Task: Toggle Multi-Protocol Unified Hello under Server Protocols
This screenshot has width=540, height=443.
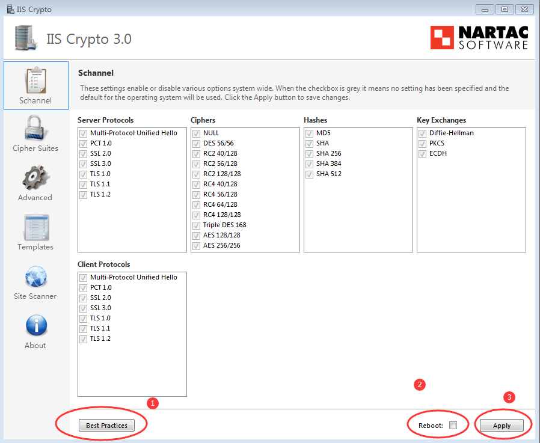Action: point(83,133)
